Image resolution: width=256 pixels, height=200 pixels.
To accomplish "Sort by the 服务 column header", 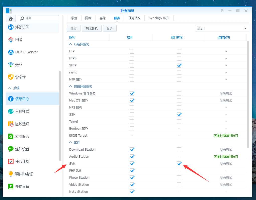I will click(x=88, y=37).
